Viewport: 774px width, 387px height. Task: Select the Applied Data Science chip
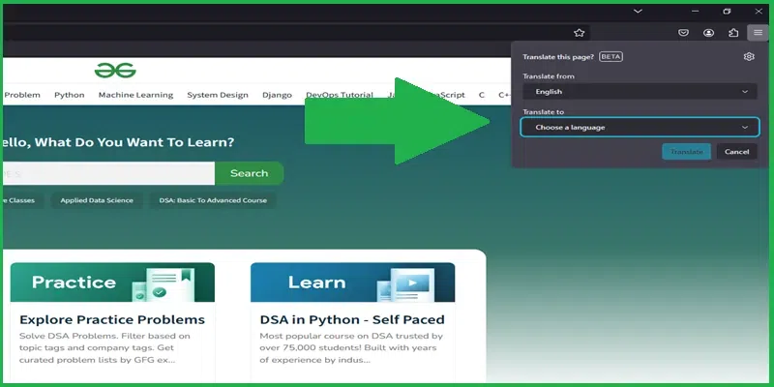point(97,200)
